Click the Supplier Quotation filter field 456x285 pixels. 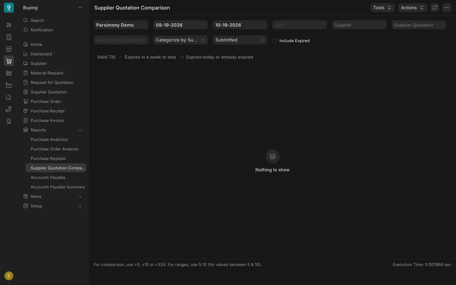pos(419,25)
